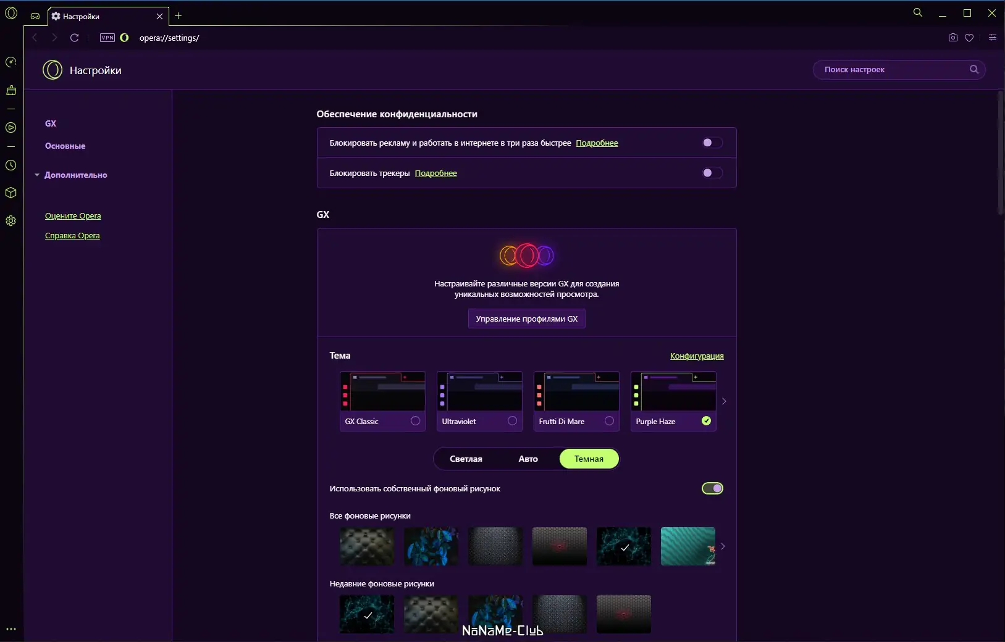Image resolution: width=1005 pixels, height=642 pixels.
Task: Open the Оцените Opera link
Action: tap(73, 216)
